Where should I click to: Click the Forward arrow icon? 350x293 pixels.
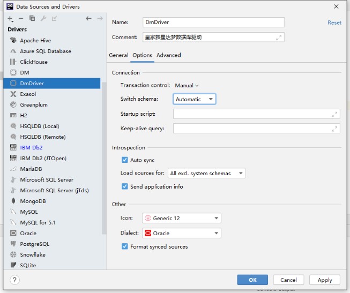tap(100, 18)
